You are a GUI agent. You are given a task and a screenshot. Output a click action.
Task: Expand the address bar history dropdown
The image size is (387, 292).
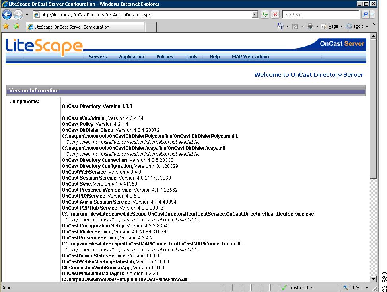(x=255, y=15)
